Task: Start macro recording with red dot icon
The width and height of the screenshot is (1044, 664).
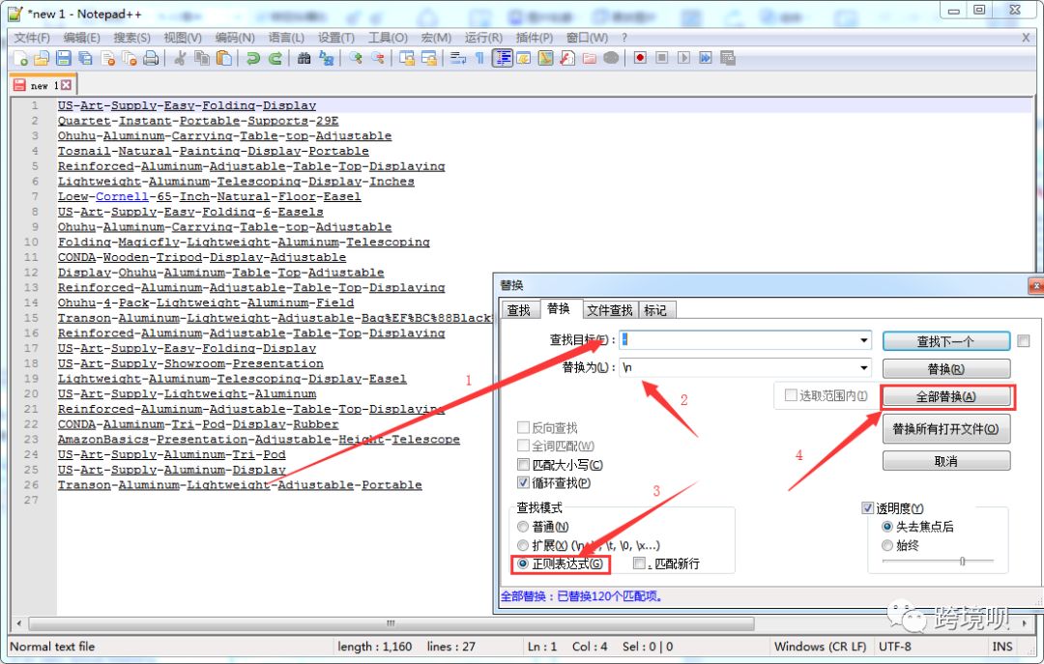Action: click(640, 59)
